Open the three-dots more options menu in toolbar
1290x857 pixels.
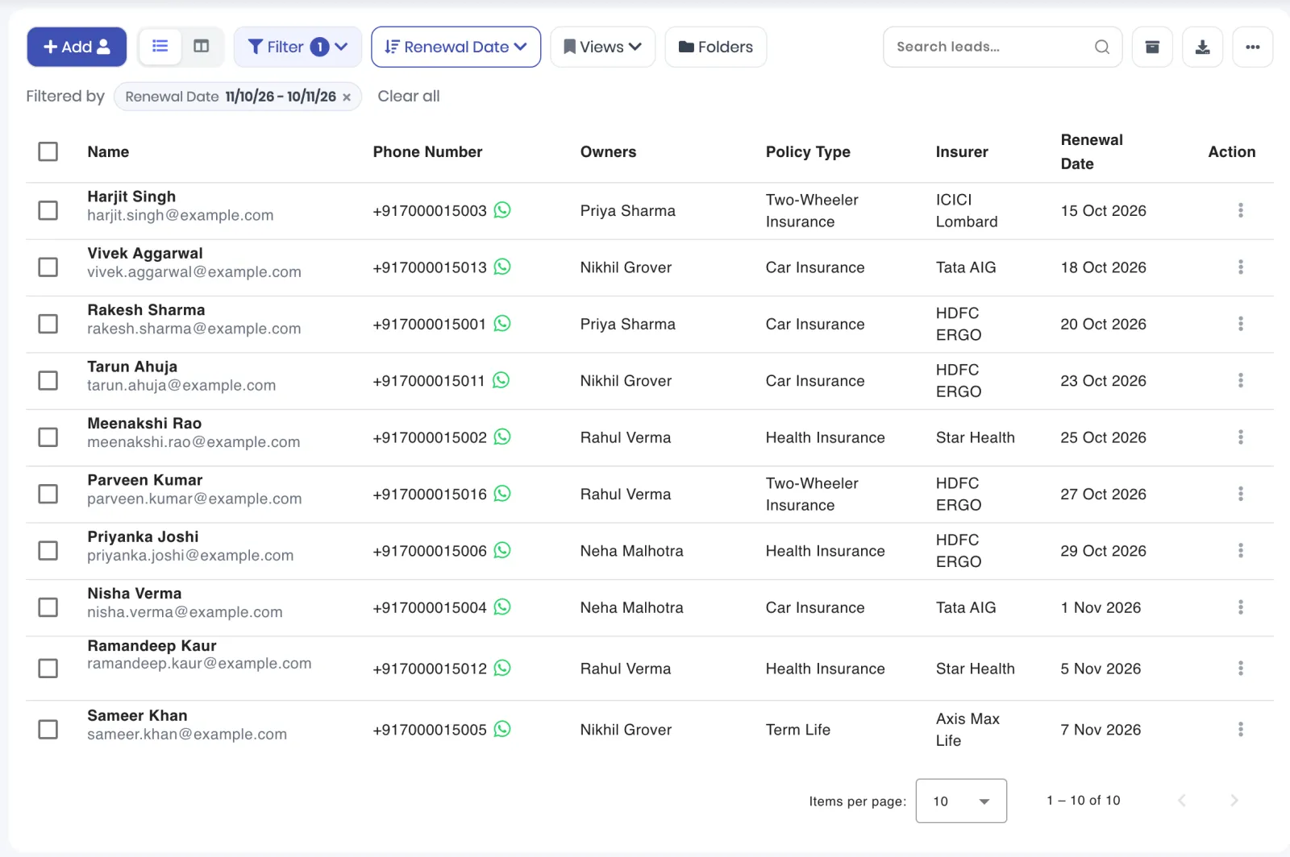point(1252,47)
